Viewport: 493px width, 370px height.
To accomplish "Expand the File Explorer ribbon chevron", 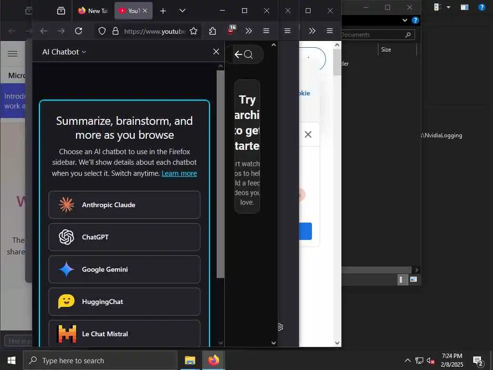I will pos(405,20).
